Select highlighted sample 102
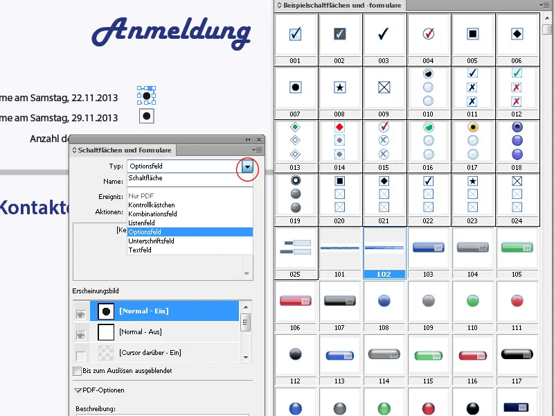This screenshot has width=554, height=416. (384, 252)
